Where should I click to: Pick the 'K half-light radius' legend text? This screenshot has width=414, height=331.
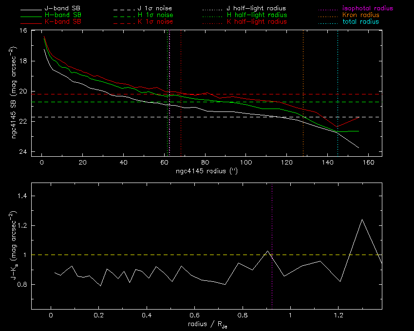(256, 22)
